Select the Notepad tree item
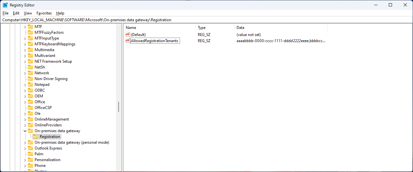Image resolution: width=413 pixels, height=172 pixels. pyautogui.click(x=42, y=85)
